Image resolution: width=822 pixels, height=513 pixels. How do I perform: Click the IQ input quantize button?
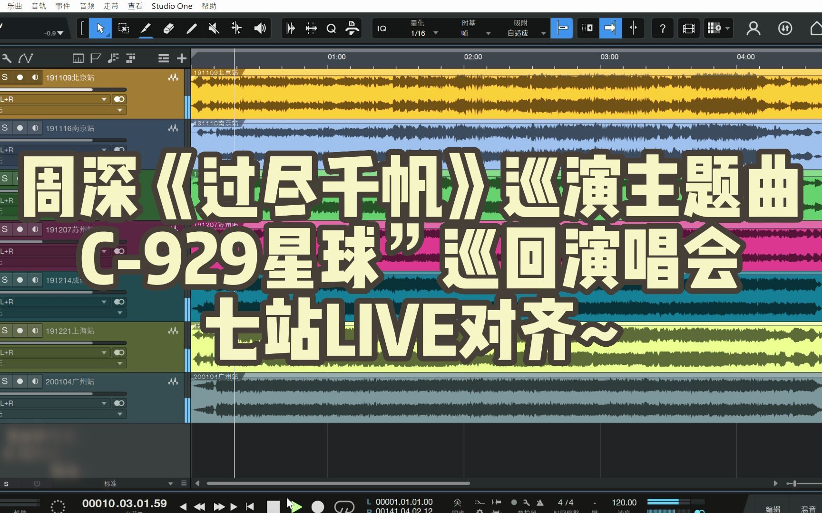click(x=382, y=28)
